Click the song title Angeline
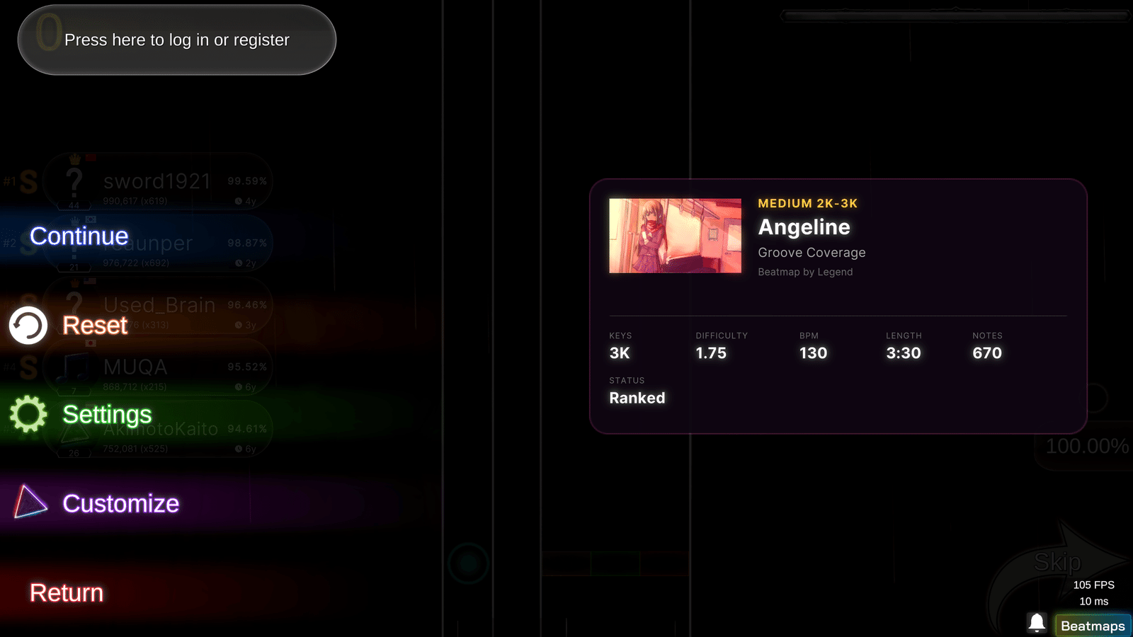The image size is (1133, 637). (804, 227)
